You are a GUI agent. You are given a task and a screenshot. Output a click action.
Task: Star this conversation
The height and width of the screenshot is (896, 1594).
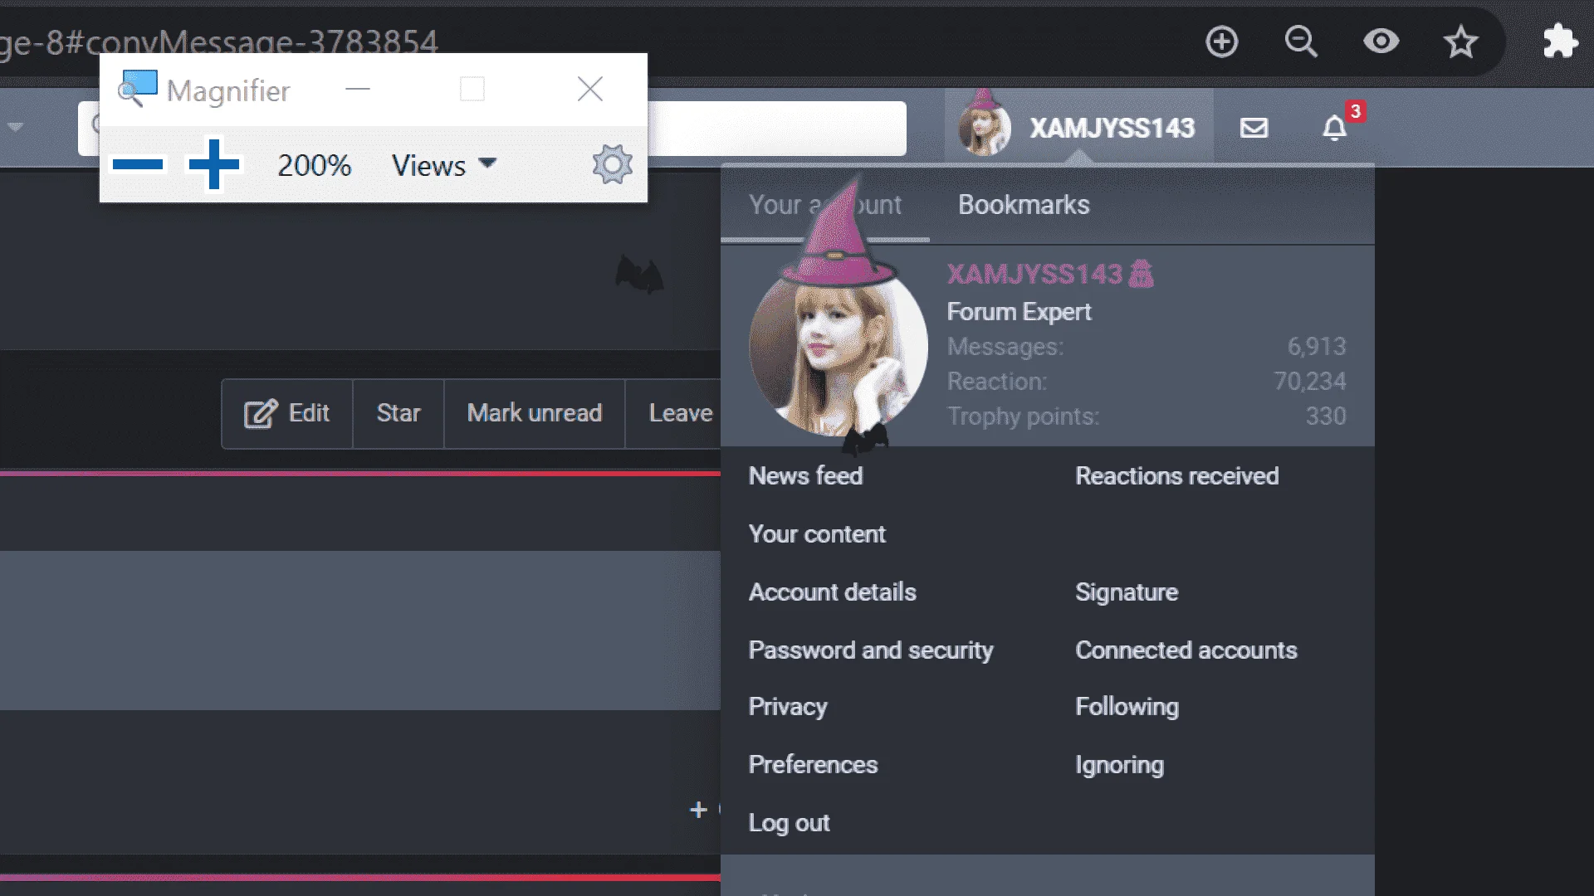[398, 413]
